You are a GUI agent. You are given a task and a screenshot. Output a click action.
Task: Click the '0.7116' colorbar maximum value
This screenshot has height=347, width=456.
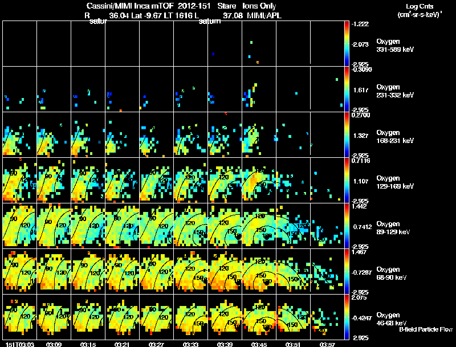361,161
